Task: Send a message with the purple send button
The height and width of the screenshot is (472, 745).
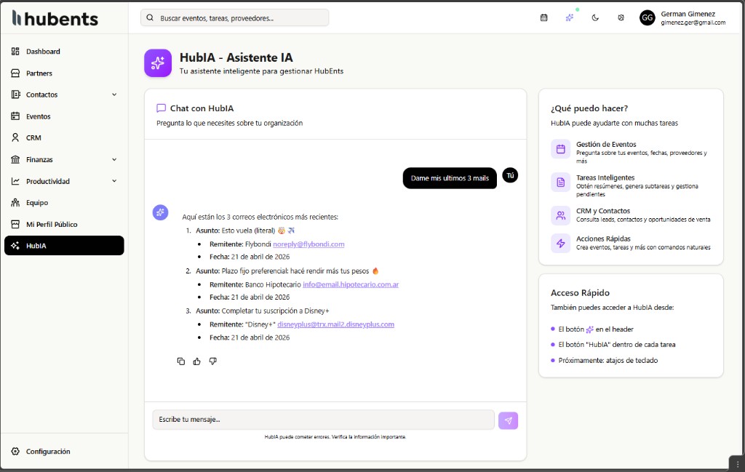Action: 508,420
